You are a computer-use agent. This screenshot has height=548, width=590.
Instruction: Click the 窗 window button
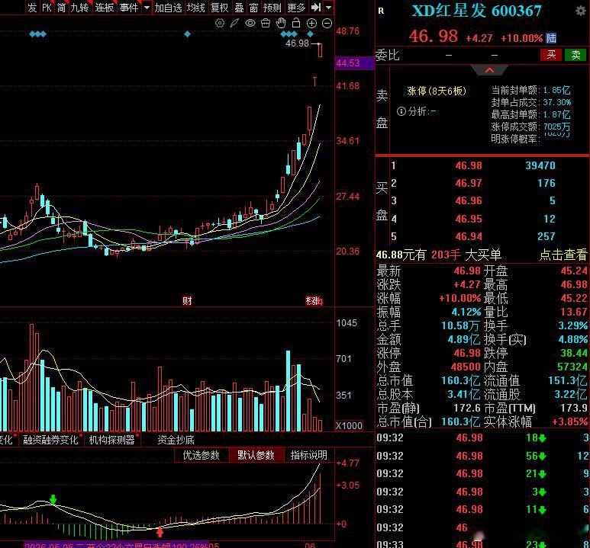253,8
